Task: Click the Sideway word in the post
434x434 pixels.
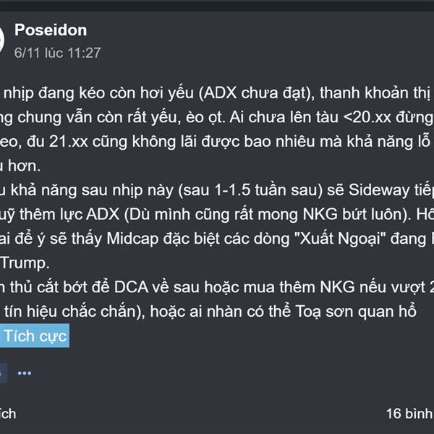Action: (x=379, y=190)
